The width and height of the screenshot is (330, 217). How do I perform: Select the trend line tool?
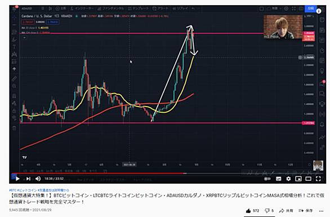pos(14,25)
